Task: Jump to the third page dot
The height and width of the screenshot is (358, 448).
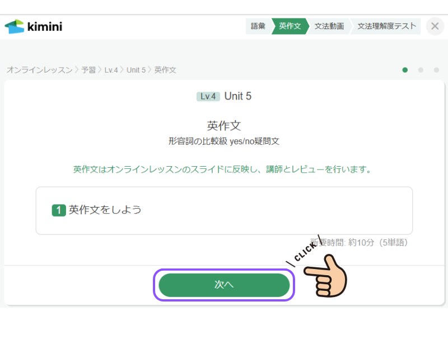Action: tap(436, 70)
